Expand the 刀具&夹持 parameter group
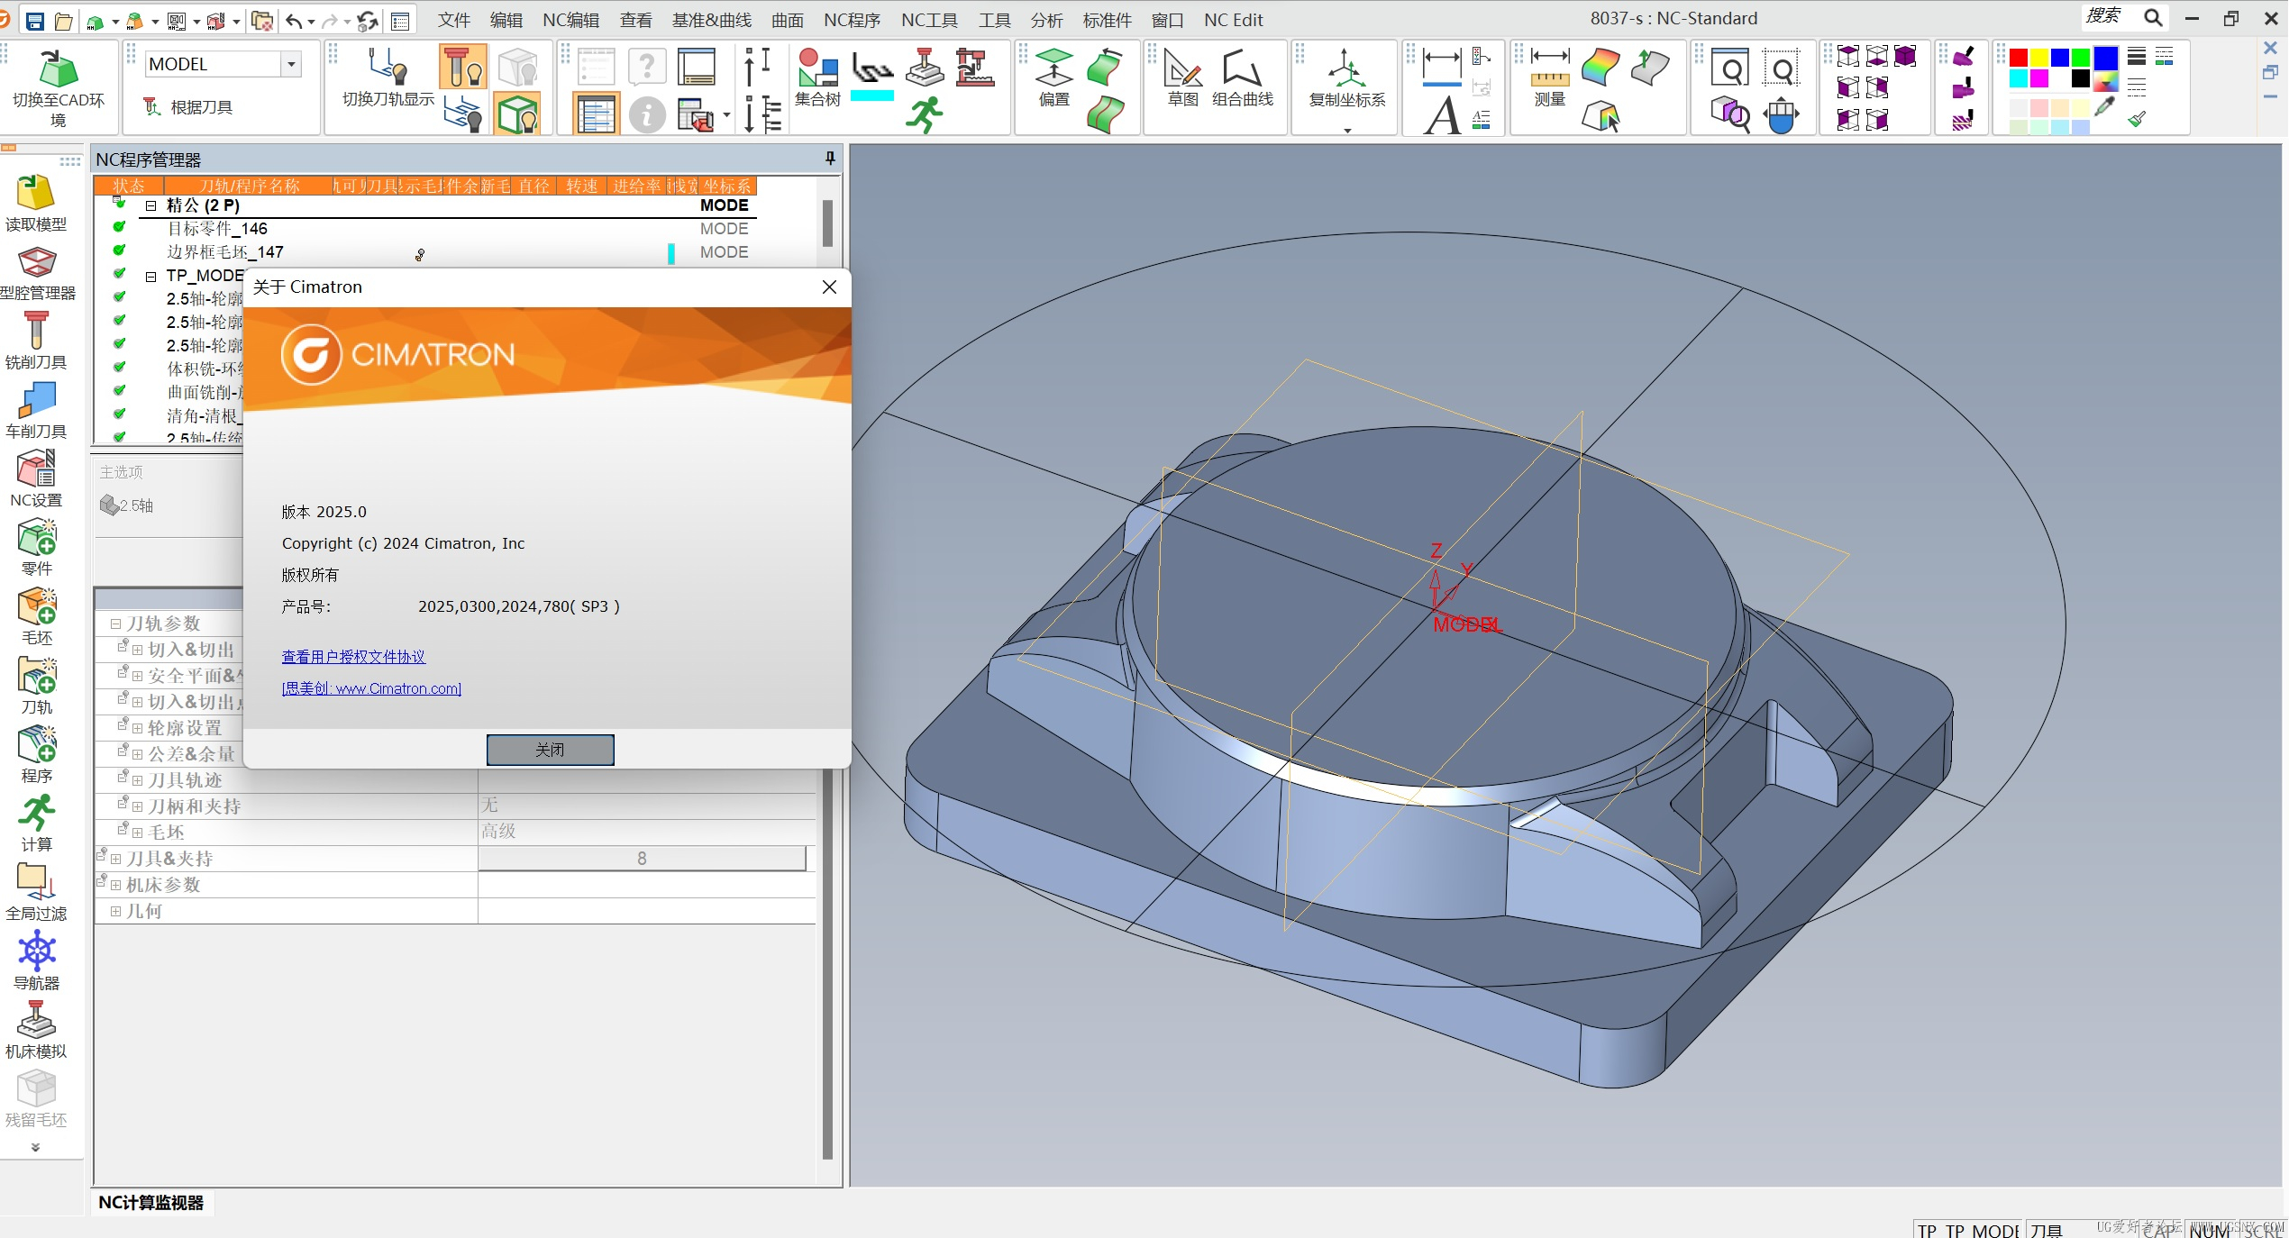 [115, 859]
